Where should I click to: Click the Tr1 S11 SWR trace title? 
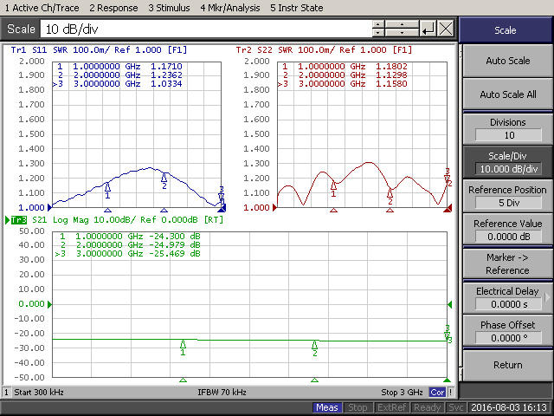99,50
